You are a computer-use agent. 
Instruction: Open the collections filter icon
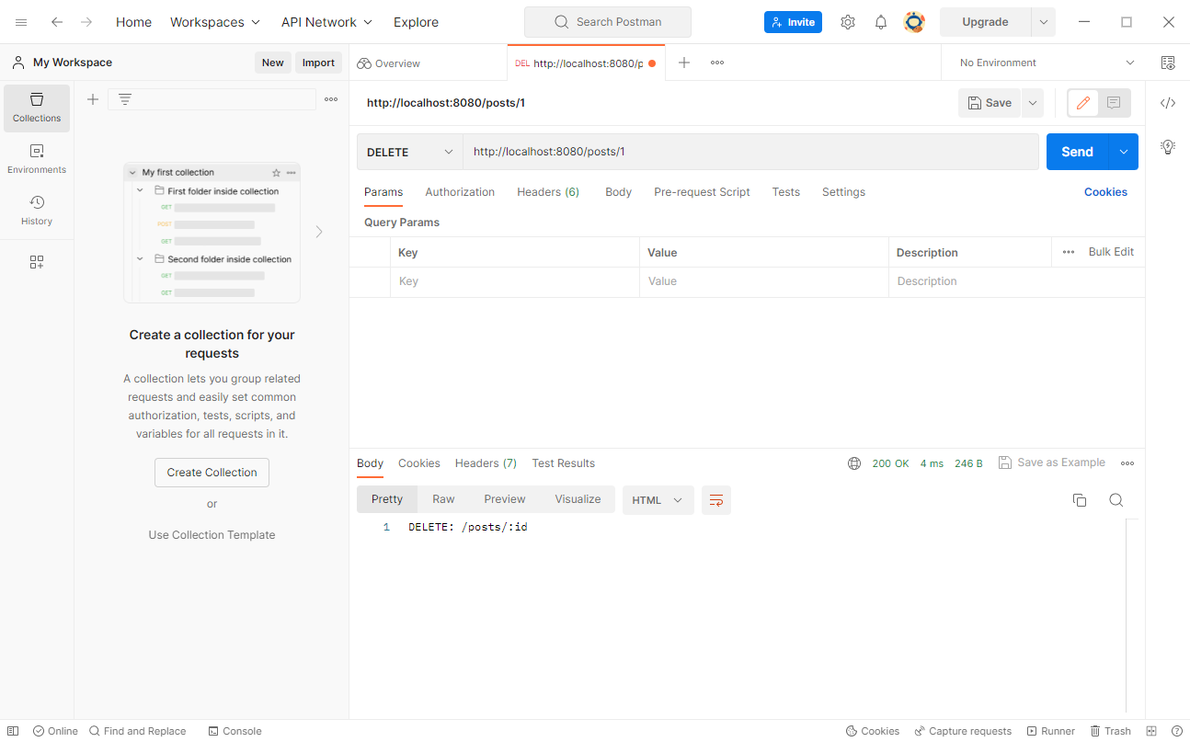click(x=125, y=99)
